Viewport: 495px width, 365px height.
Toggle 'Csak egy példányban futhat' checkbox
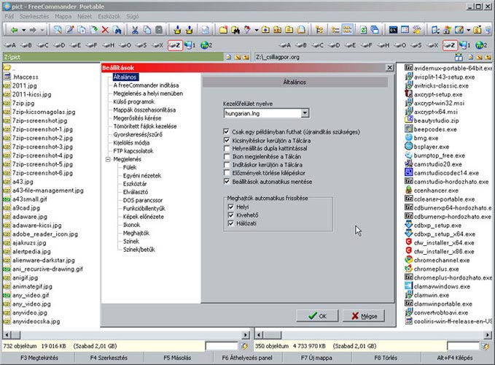(227, 132)
